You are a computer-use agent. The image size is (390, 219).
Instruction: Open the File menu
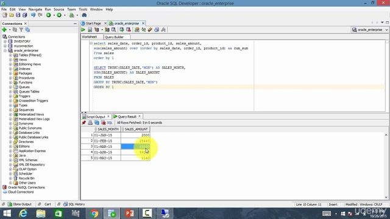(4, 9)
